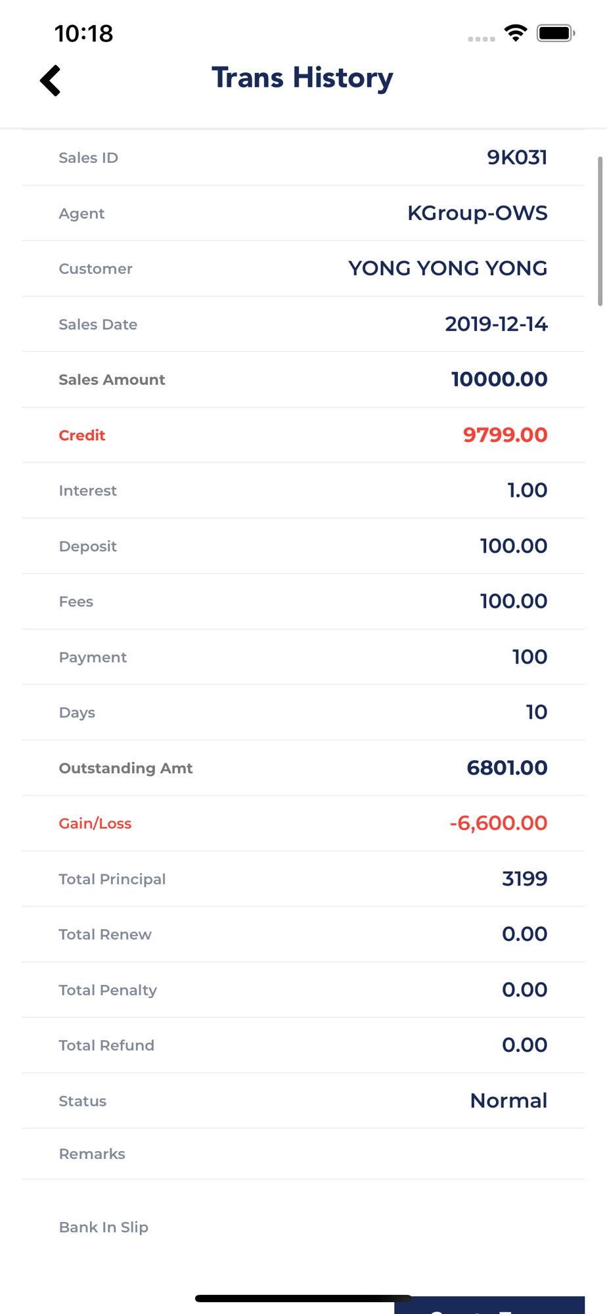
Task: Tap the red Credit amount 9799.00
Action: click(505, 435)
